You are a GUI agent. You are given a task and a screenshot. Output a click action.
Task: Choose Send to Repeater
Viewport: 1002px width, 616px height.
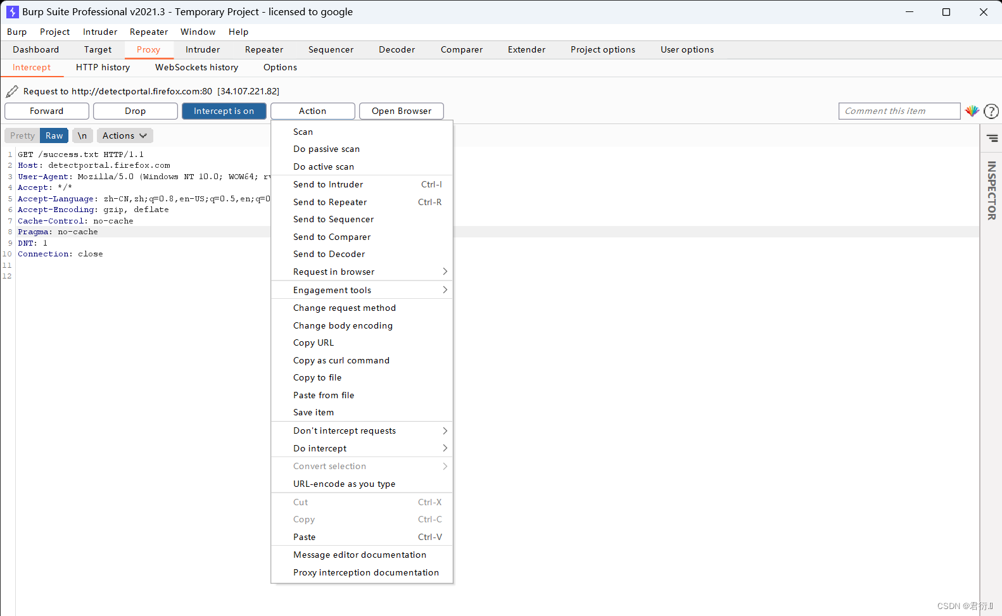pyautogui.click(x=362, y=202)
